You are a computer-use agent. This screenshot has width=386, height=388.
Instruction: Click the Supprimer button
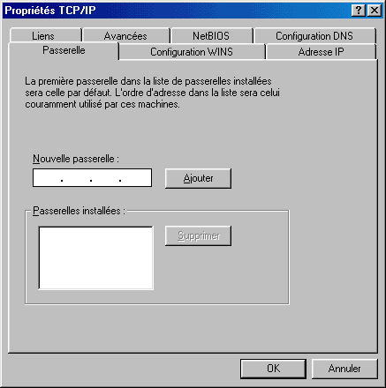click(x=198, y=235)
